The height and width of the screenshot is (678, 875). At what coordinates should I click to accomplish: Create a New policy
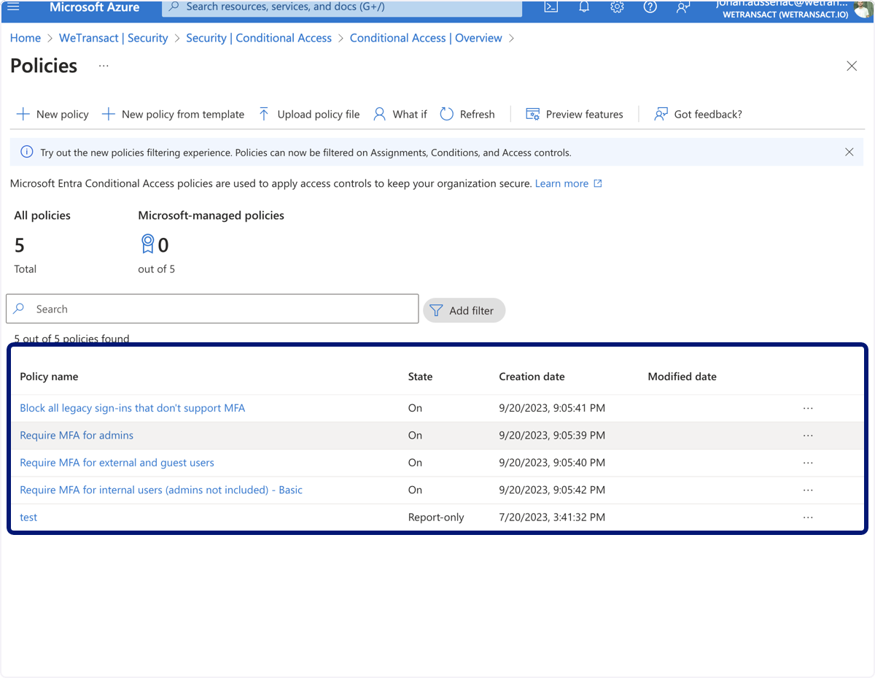[x=52, y=114]
